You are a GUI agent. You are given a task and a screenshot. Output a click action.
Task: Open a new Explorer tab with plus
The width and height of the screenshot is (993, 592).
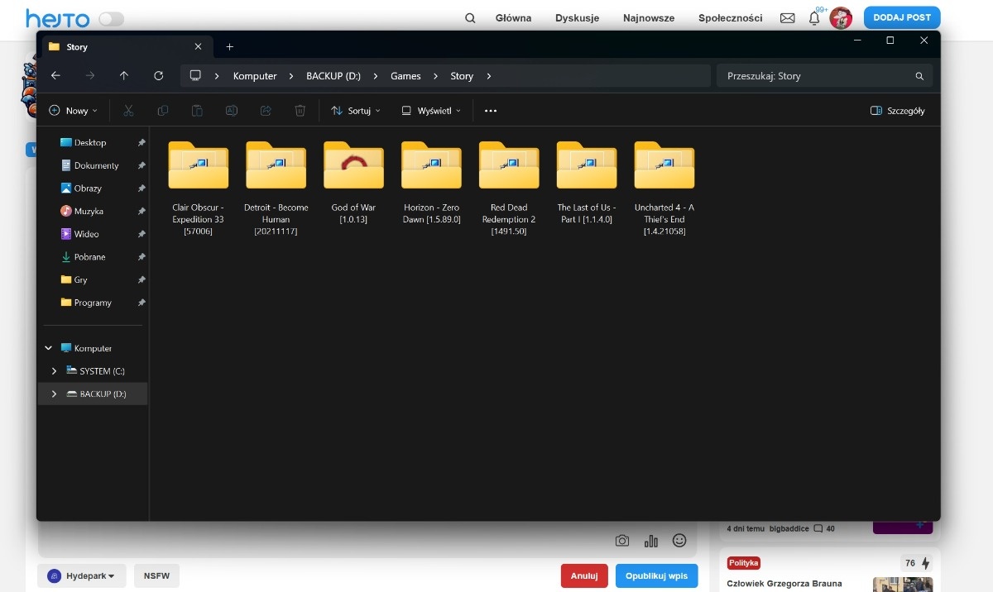point(230,47)
